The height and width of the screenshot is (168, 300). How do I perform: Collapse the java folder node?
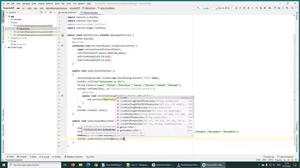pyautogui.click(x=8, y=22)
